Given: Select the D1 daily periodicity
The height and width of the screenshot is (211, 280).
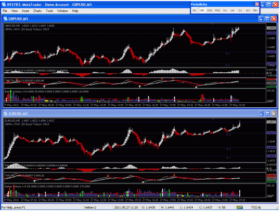Looking at the screenshot, I should tap(240, 11).
